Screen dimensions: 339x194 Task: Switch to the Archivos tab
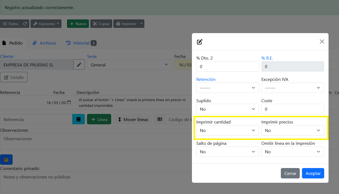[44, 43]
